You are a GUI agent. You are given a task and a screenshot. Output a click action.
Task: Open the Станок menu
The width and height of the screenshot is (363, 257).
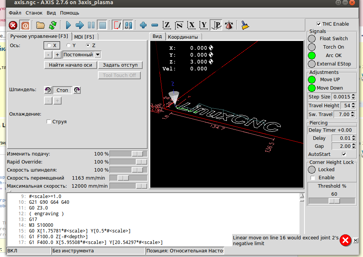tap(34, 13)
